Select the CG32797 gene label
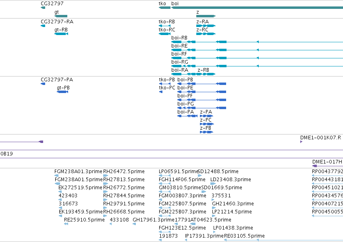 [52, 4]
